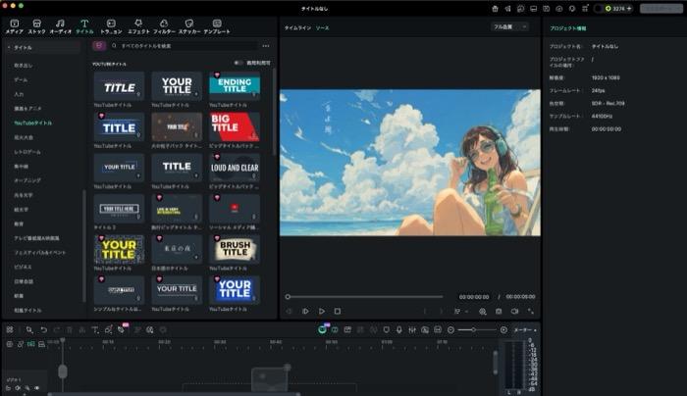
Task: Select the text tool in timeline toolbar
Action: click(95, 329)
